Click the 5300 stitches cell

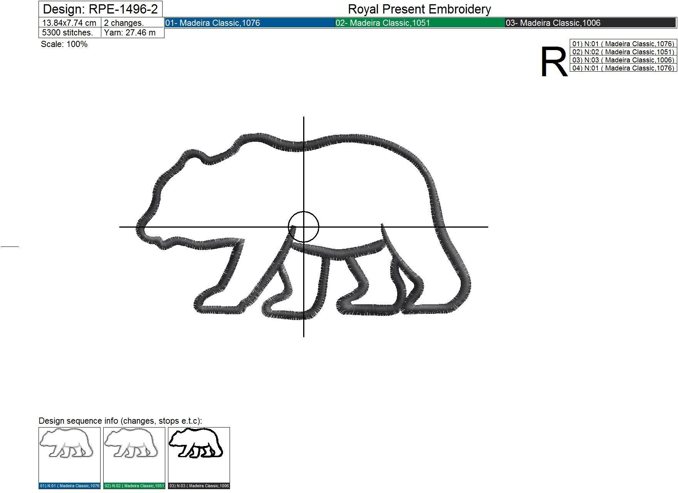70,33
